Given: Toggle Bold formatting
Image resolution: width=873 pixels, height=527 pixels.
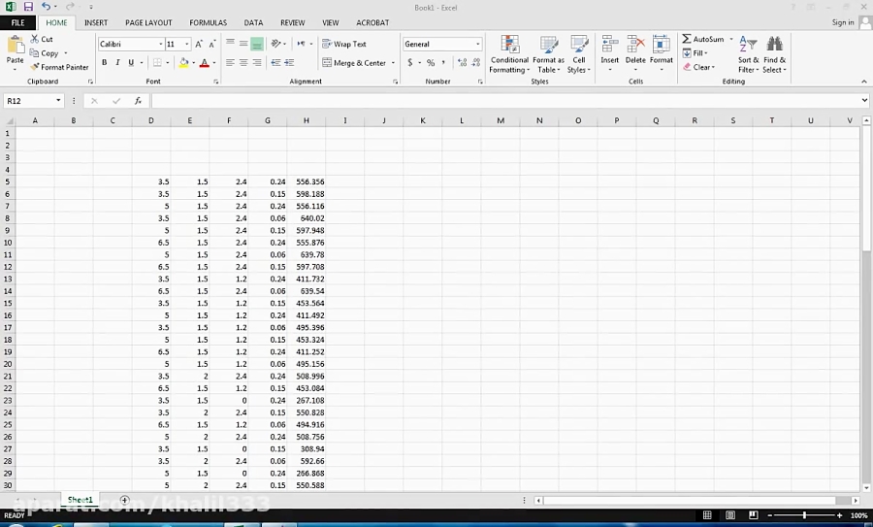Looking at the screenshot, I should click(104, 63).
